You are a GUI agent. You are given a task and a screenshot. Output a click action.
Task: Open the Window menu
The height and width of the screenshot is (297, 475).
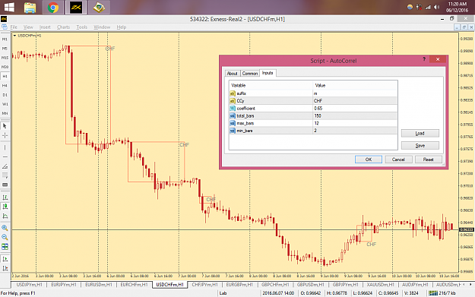click(102, 27)
